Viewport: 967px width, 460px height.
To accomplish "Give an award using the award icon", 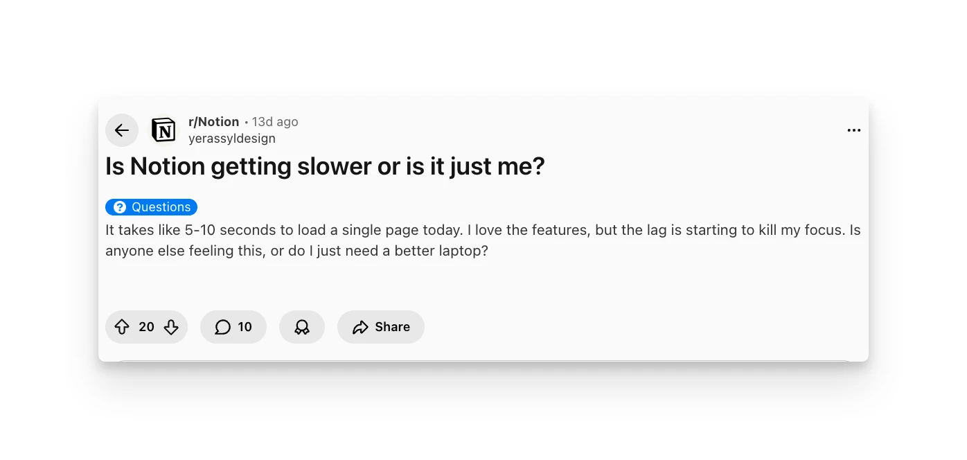I will click(x=302, y=327).
